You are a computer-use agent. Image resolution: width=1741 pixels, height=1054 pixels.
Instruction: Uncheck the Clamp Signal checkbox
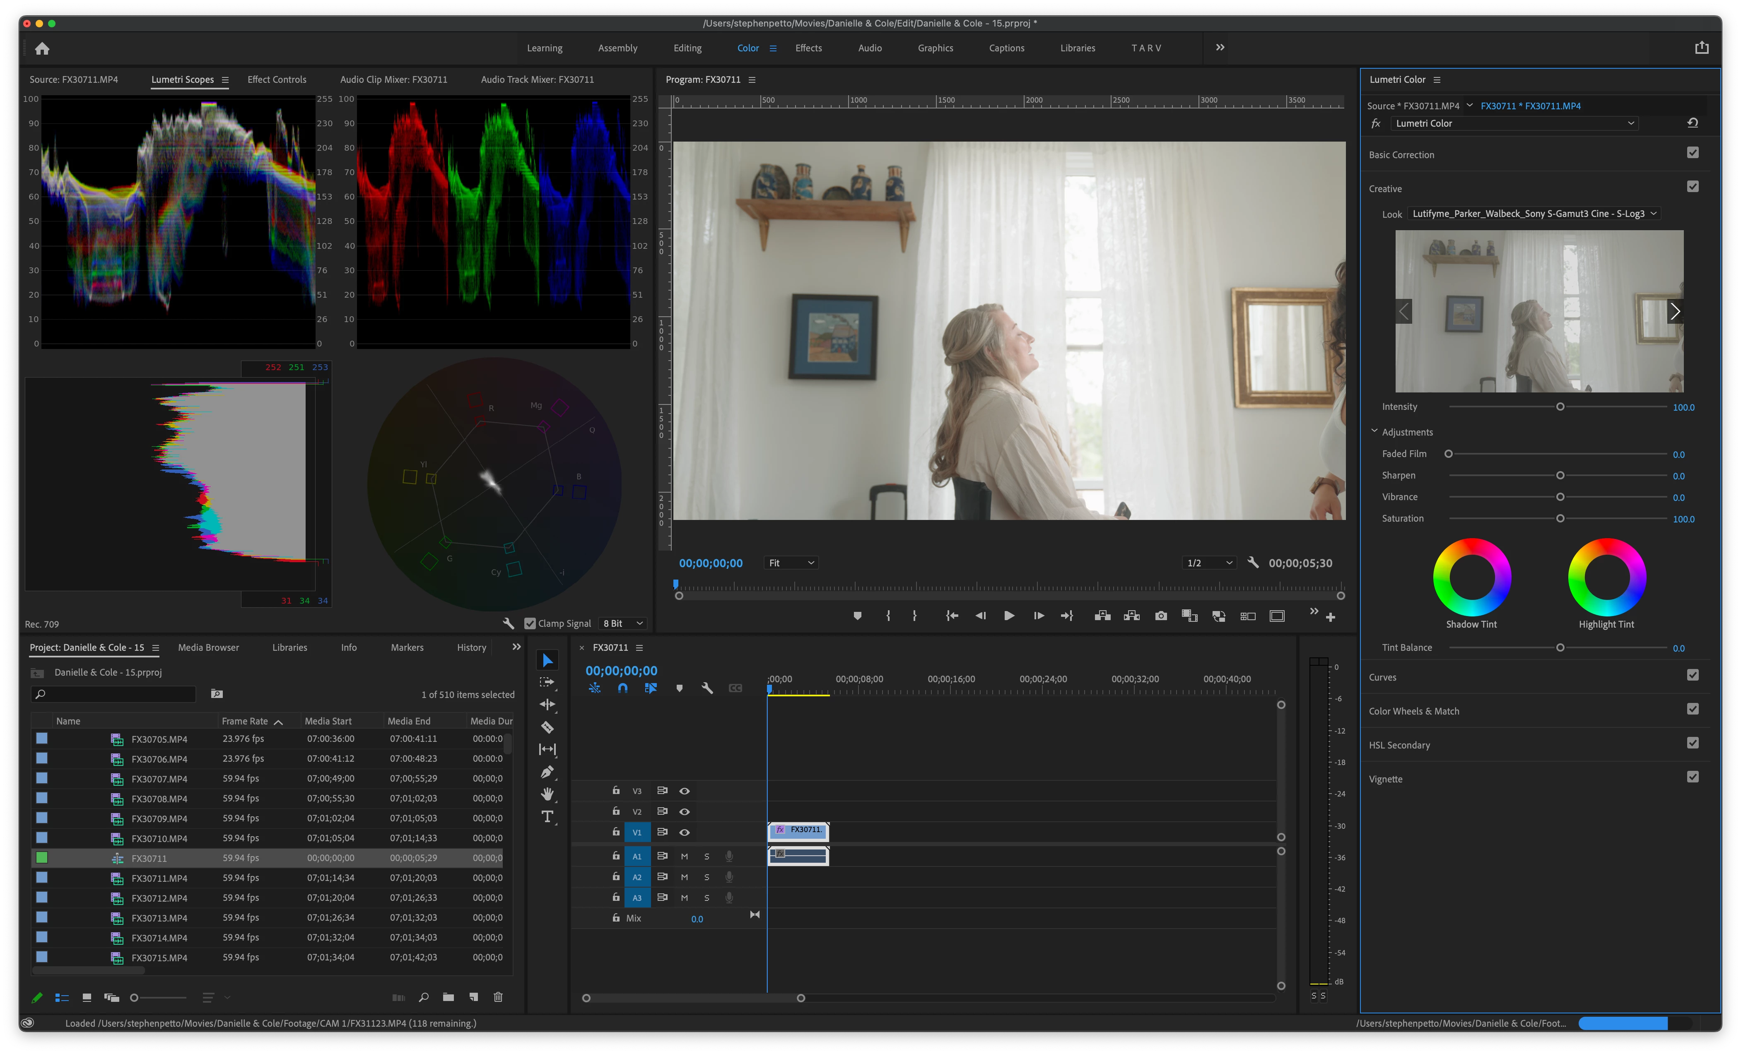[530, 623]
